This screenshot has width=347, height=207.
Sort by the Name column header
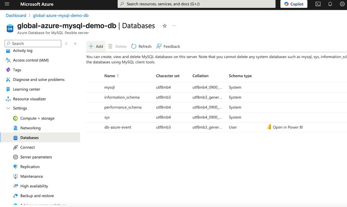[x=111, y=76]
